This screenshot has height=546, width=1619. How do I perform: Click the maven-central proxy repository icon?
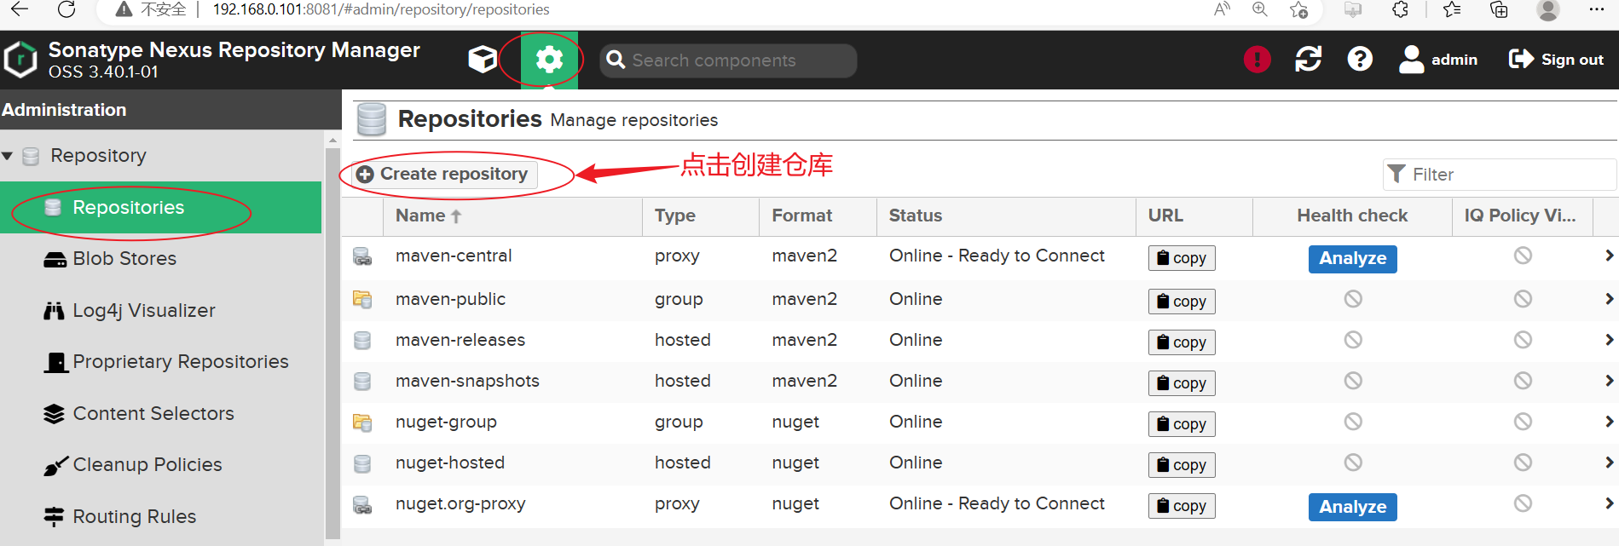coord(362,256)
